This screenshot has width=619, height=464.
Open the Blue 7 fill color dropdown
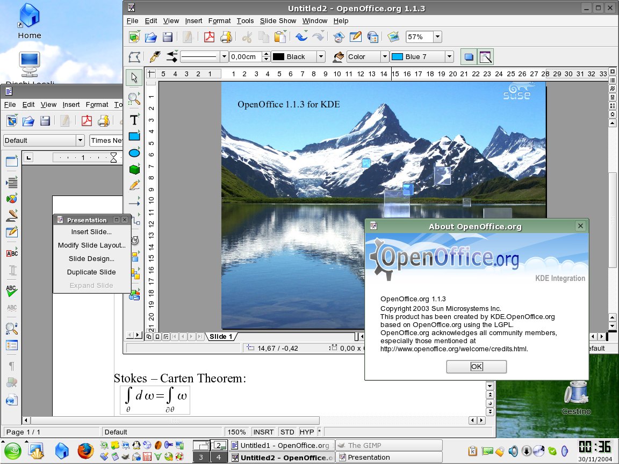(x=449, y=56)
